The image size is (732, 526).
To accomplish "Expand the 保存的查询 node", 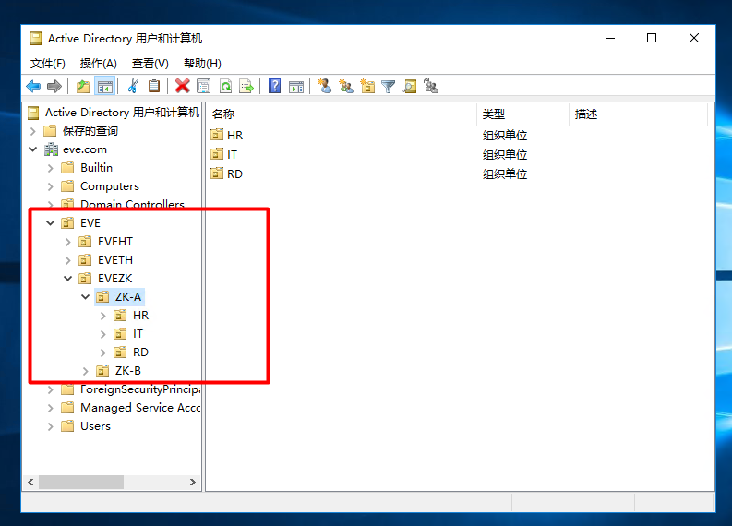I will (32, 131).
